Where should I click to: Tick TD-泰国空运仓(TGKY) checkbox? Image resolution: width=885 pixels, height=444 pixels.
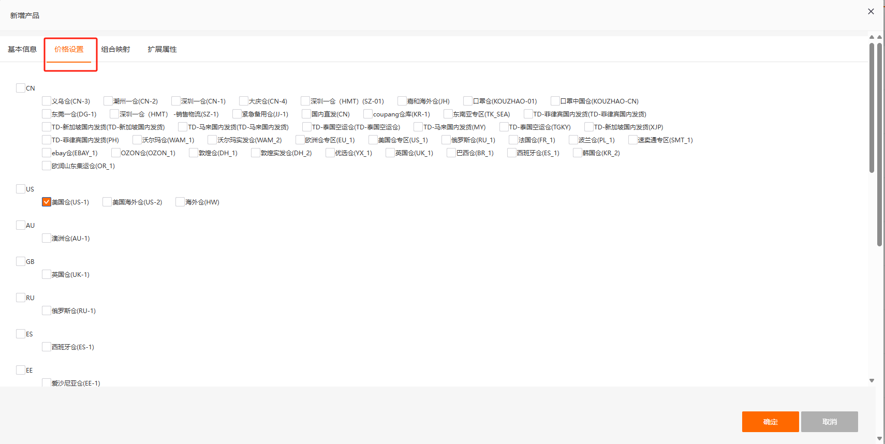click(504, 127)
